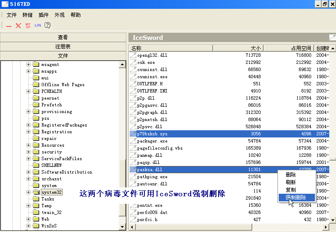The image size is (336, 232).
Task: Click the file icon of osk.exe
Action: (x=133, y=62)
